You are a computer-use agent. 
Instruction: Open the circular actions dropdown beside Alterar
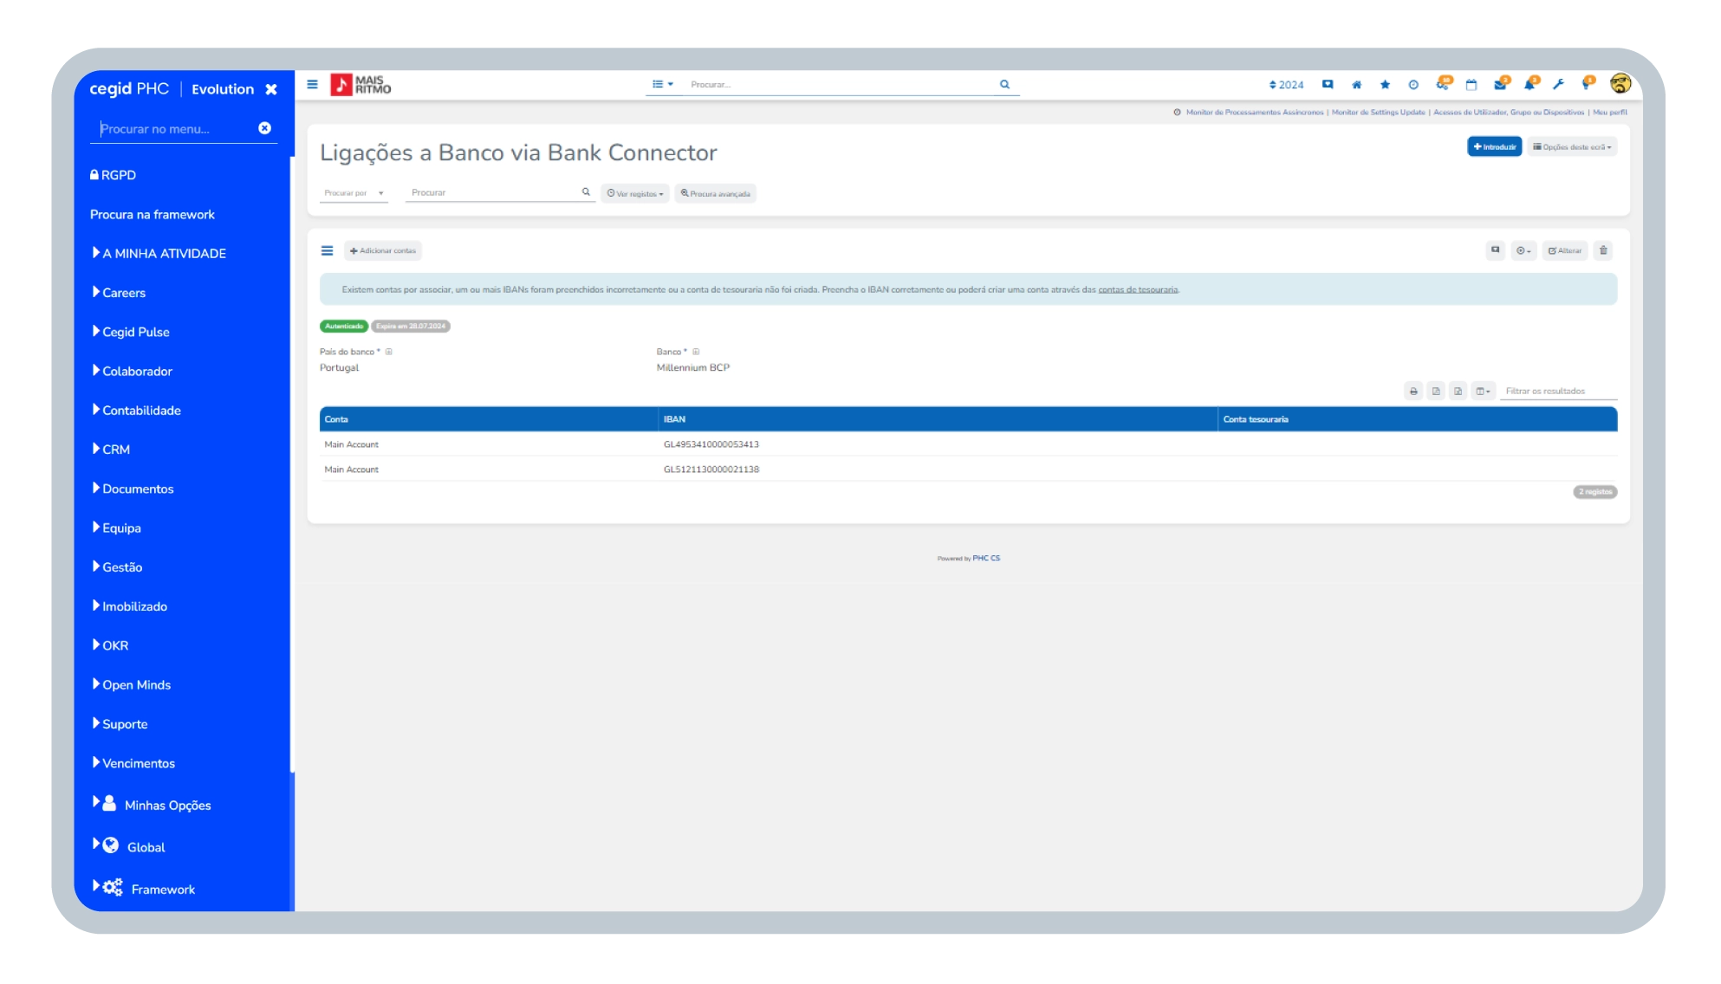point(1523,250)
